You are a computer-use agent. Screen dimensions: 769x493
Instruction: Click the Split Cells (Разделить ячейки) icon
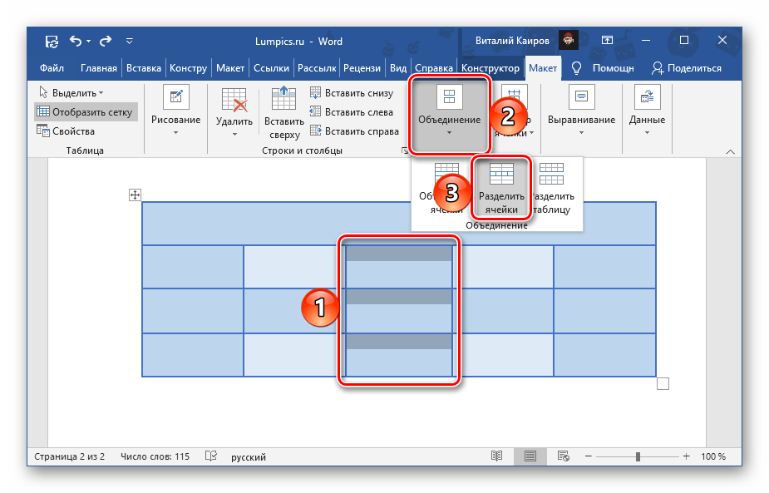(501, 174)
